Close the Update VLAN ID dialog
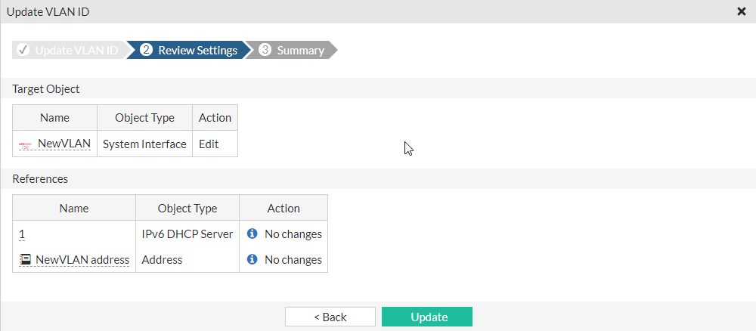 [741, 11]
